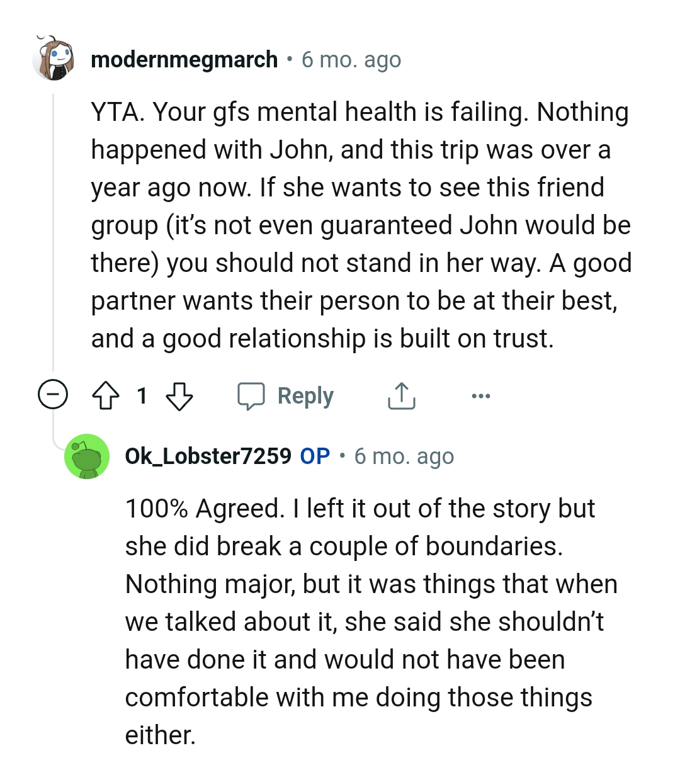Image resolution: width=680 pixels, height=770 pixels.
Task: Click the reply's 6 mo. ago timestamp
Action: pyautogui.click(x=405, y=456)
